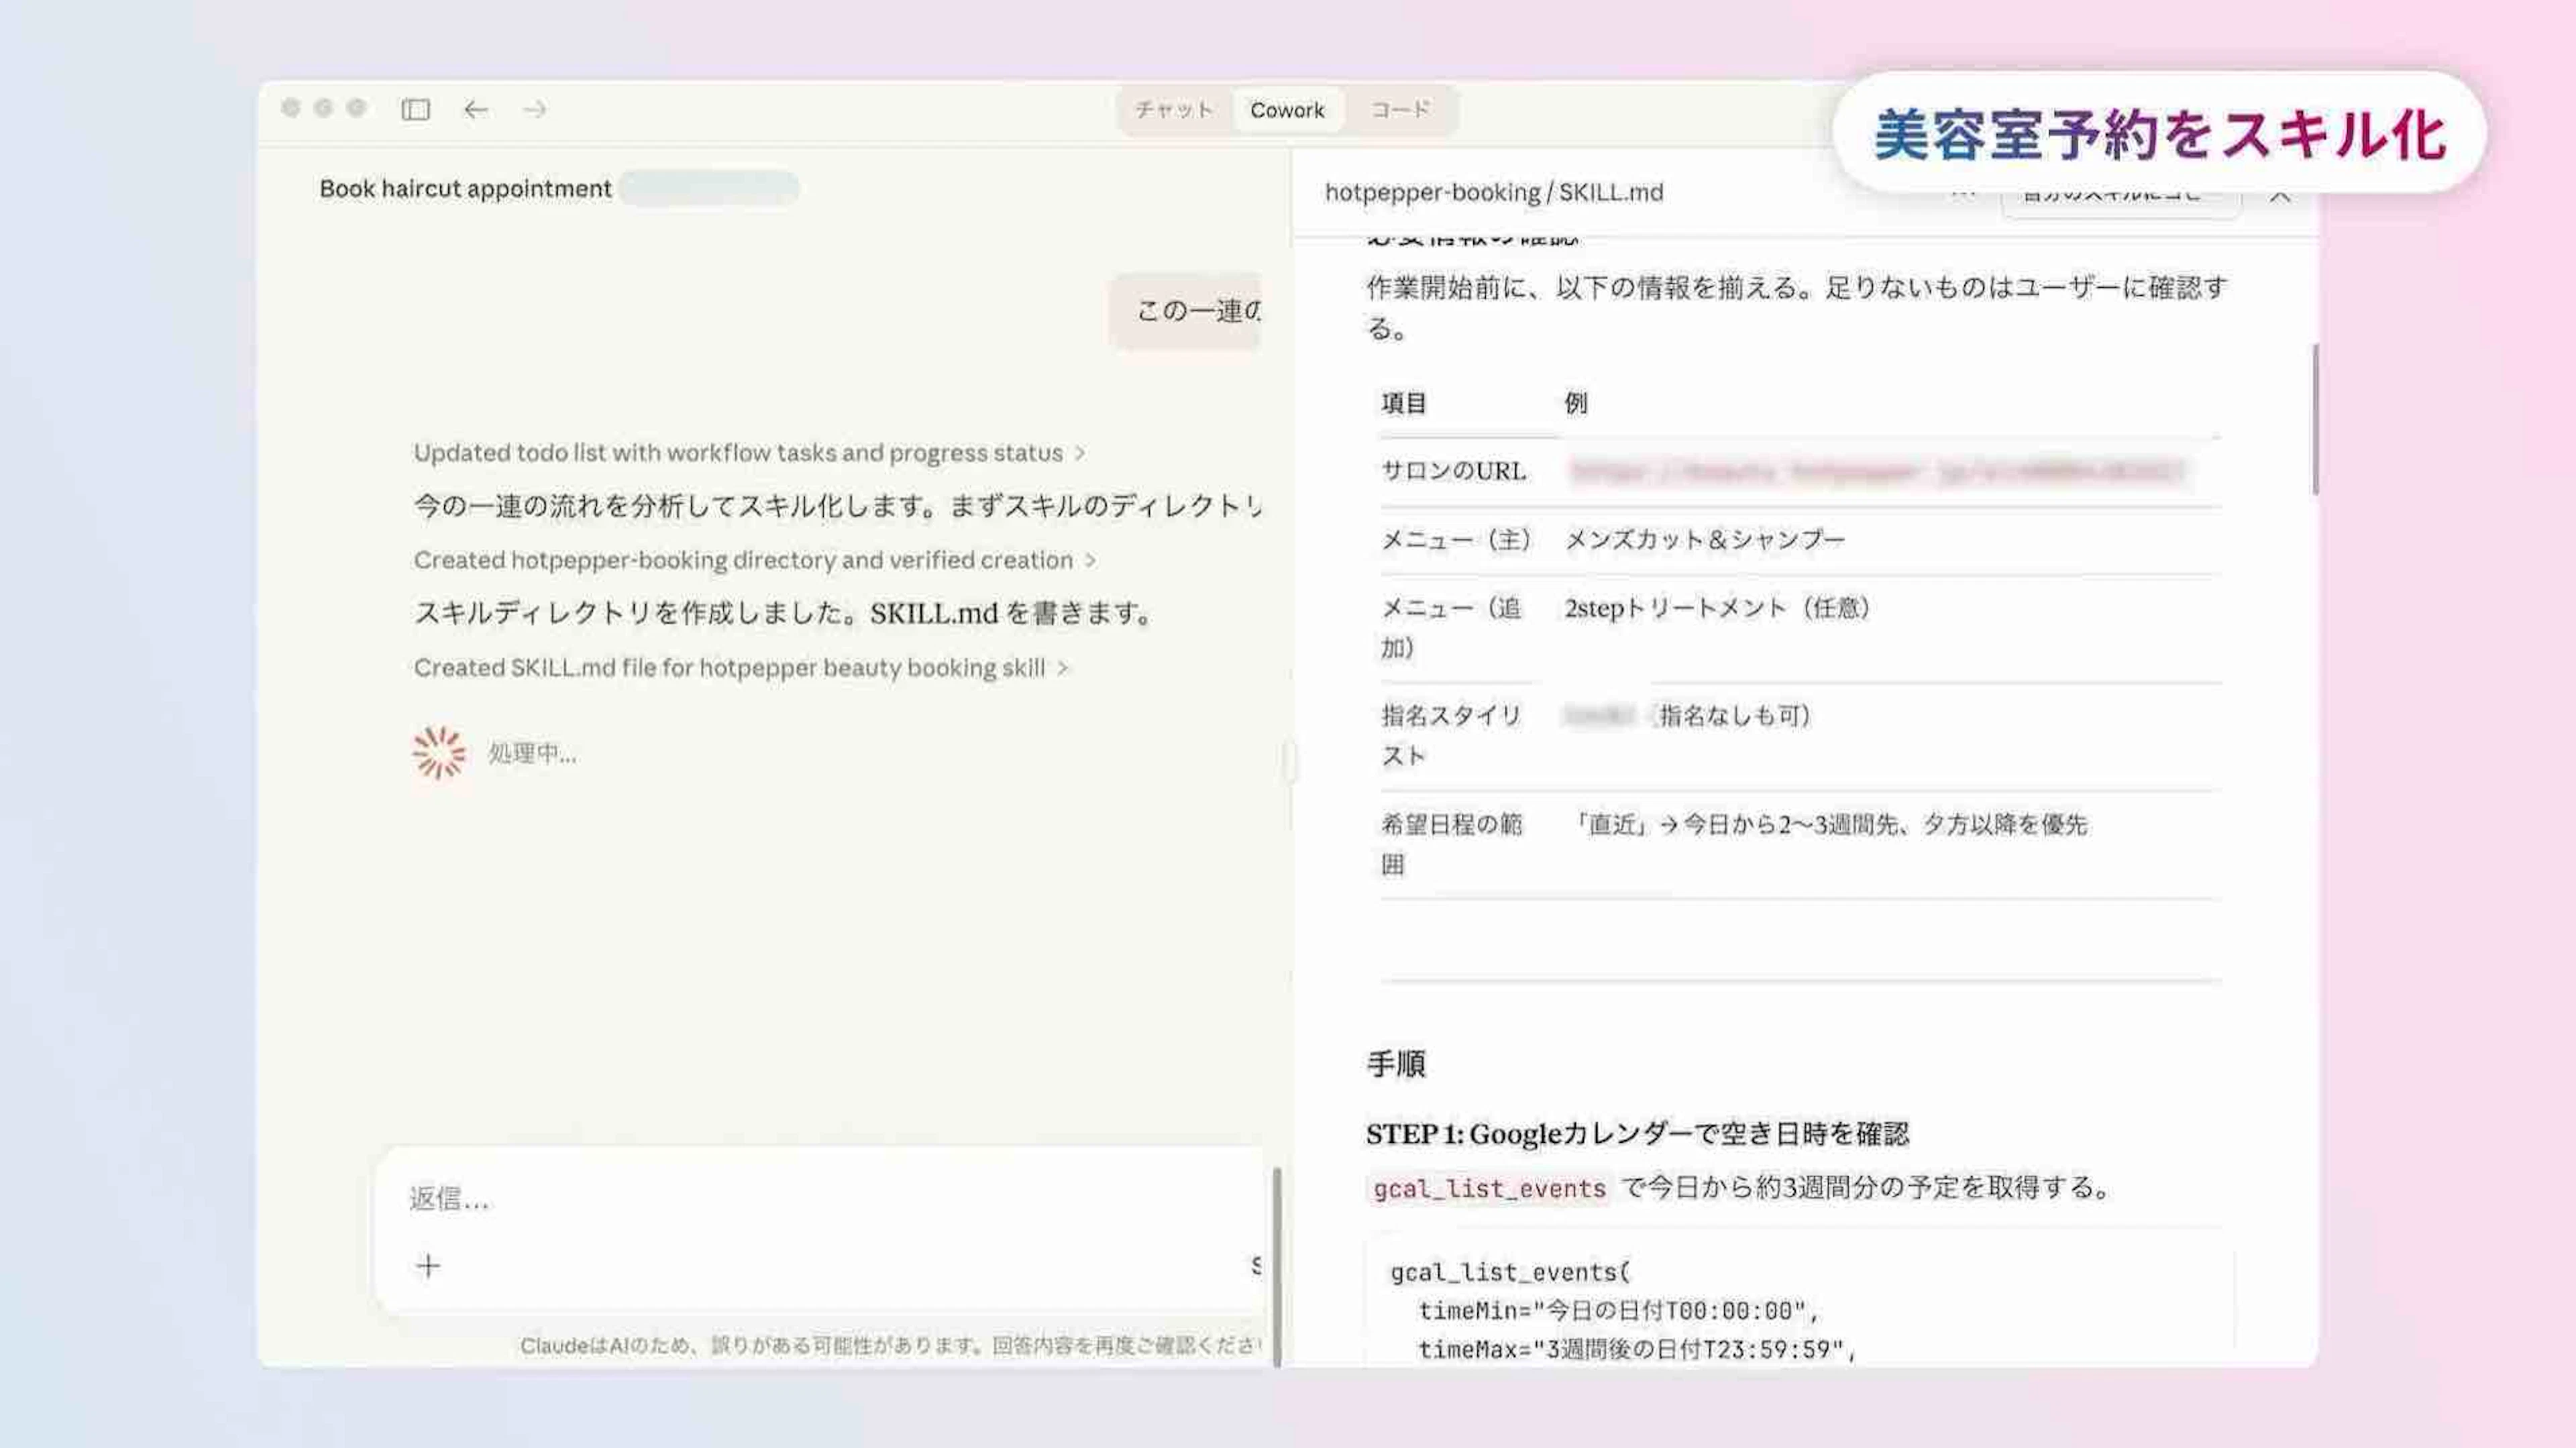Switch to the コード tab
This screenshot has height=1448, width=2576.
point(1400,110)
